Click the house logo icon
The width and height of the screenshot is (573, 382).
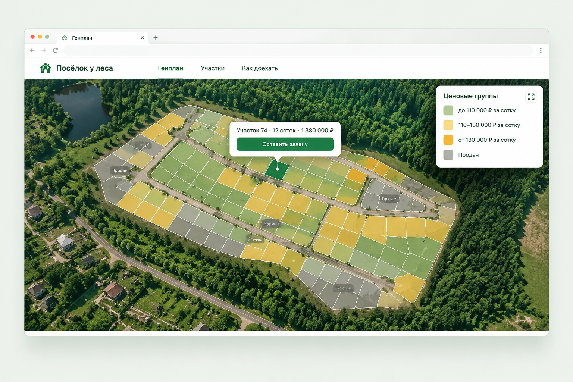coord(45,68)
